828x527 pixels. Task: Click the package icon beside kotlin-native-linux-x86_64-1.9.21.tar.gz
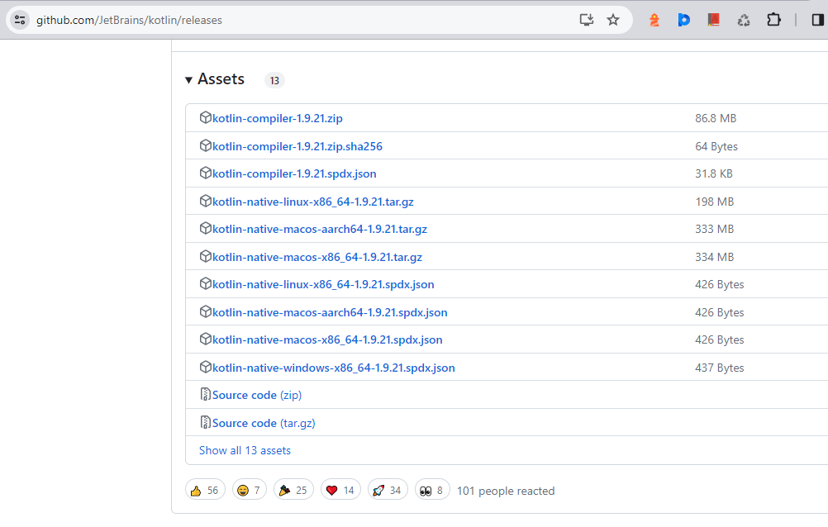(x=206, y=202)
